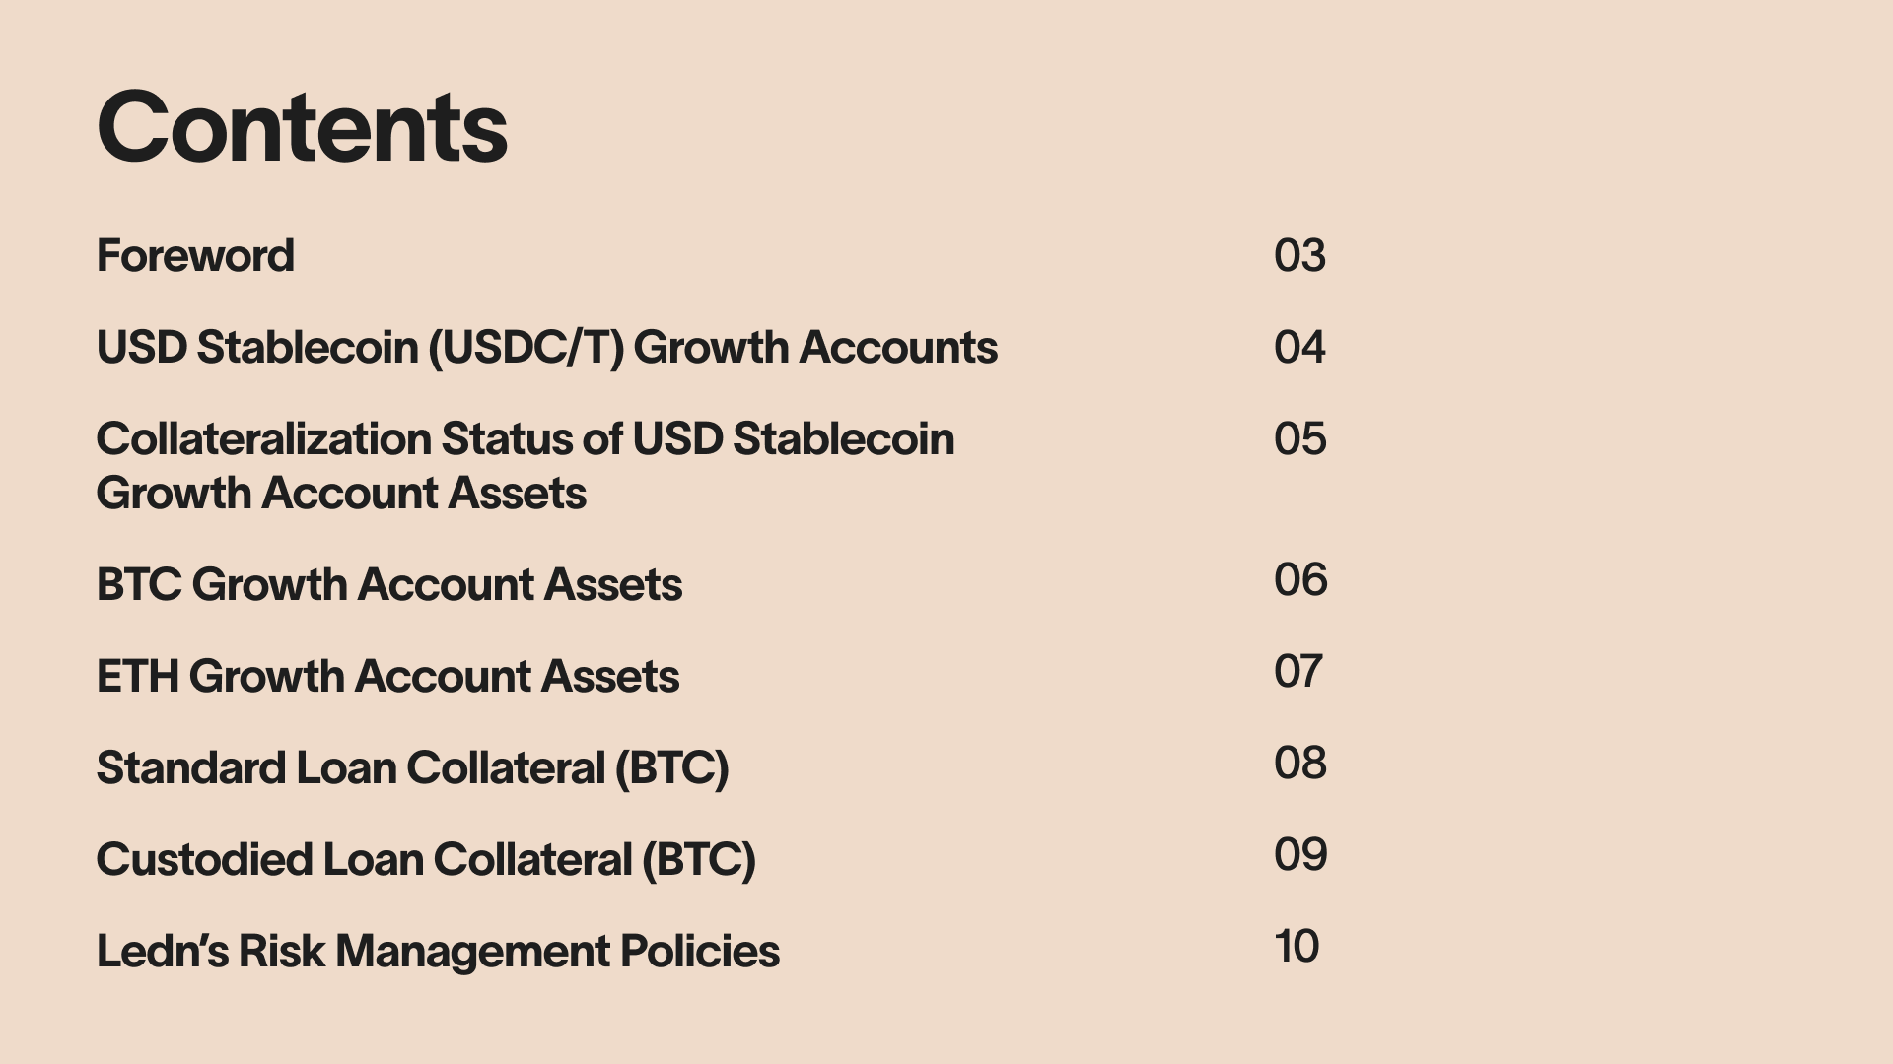Click the word Stablecoin in the USDC/T entry
The height and width of the screenshot is (1064, 1893).
[308, 348]
